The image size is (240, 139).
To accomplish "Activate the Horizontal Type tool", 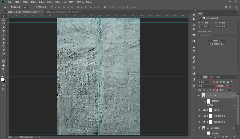I will pyautogui.click(x=3, y=50).
